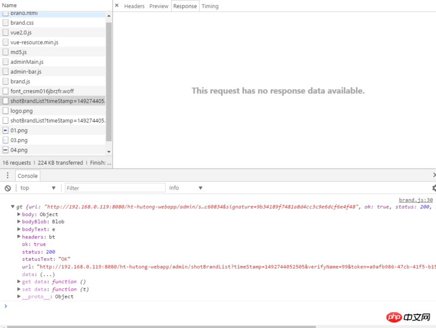Click the statusText: "OK" property line

pyautogui.click(x=46, y=259)
